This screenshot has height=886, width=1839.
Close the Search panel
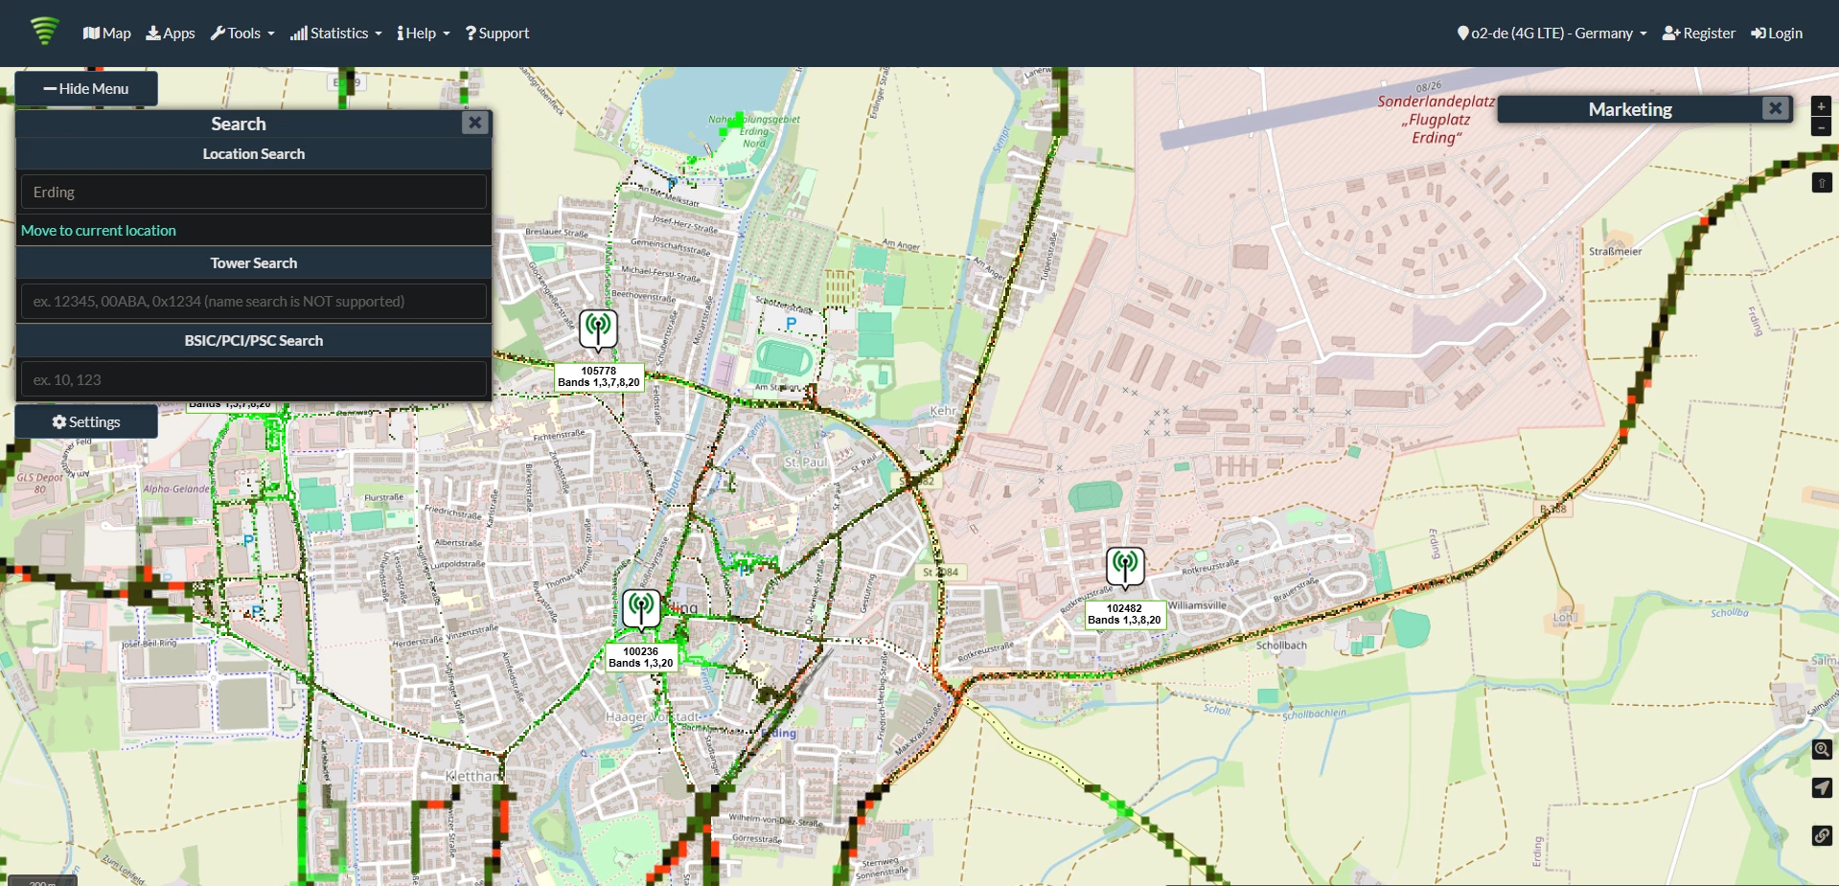[474, 123]
